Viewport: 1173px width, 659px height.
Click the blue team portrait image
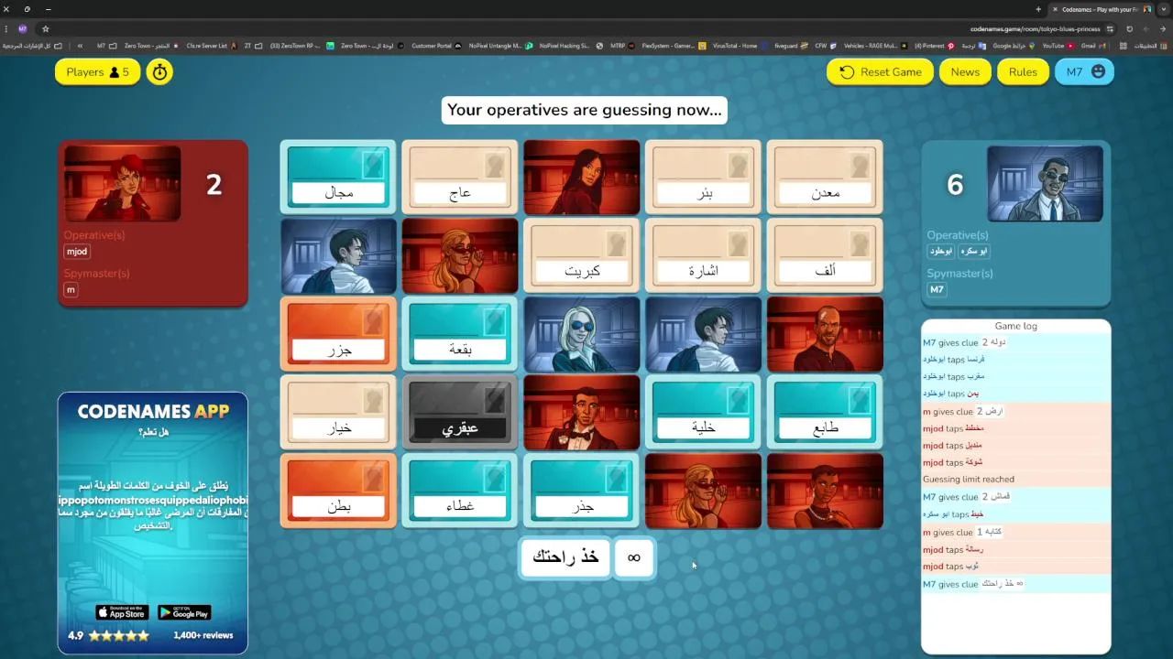tap(1045, 183)
